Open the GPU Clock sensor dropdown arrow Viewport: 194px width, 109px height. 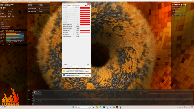tap(73, 8)
